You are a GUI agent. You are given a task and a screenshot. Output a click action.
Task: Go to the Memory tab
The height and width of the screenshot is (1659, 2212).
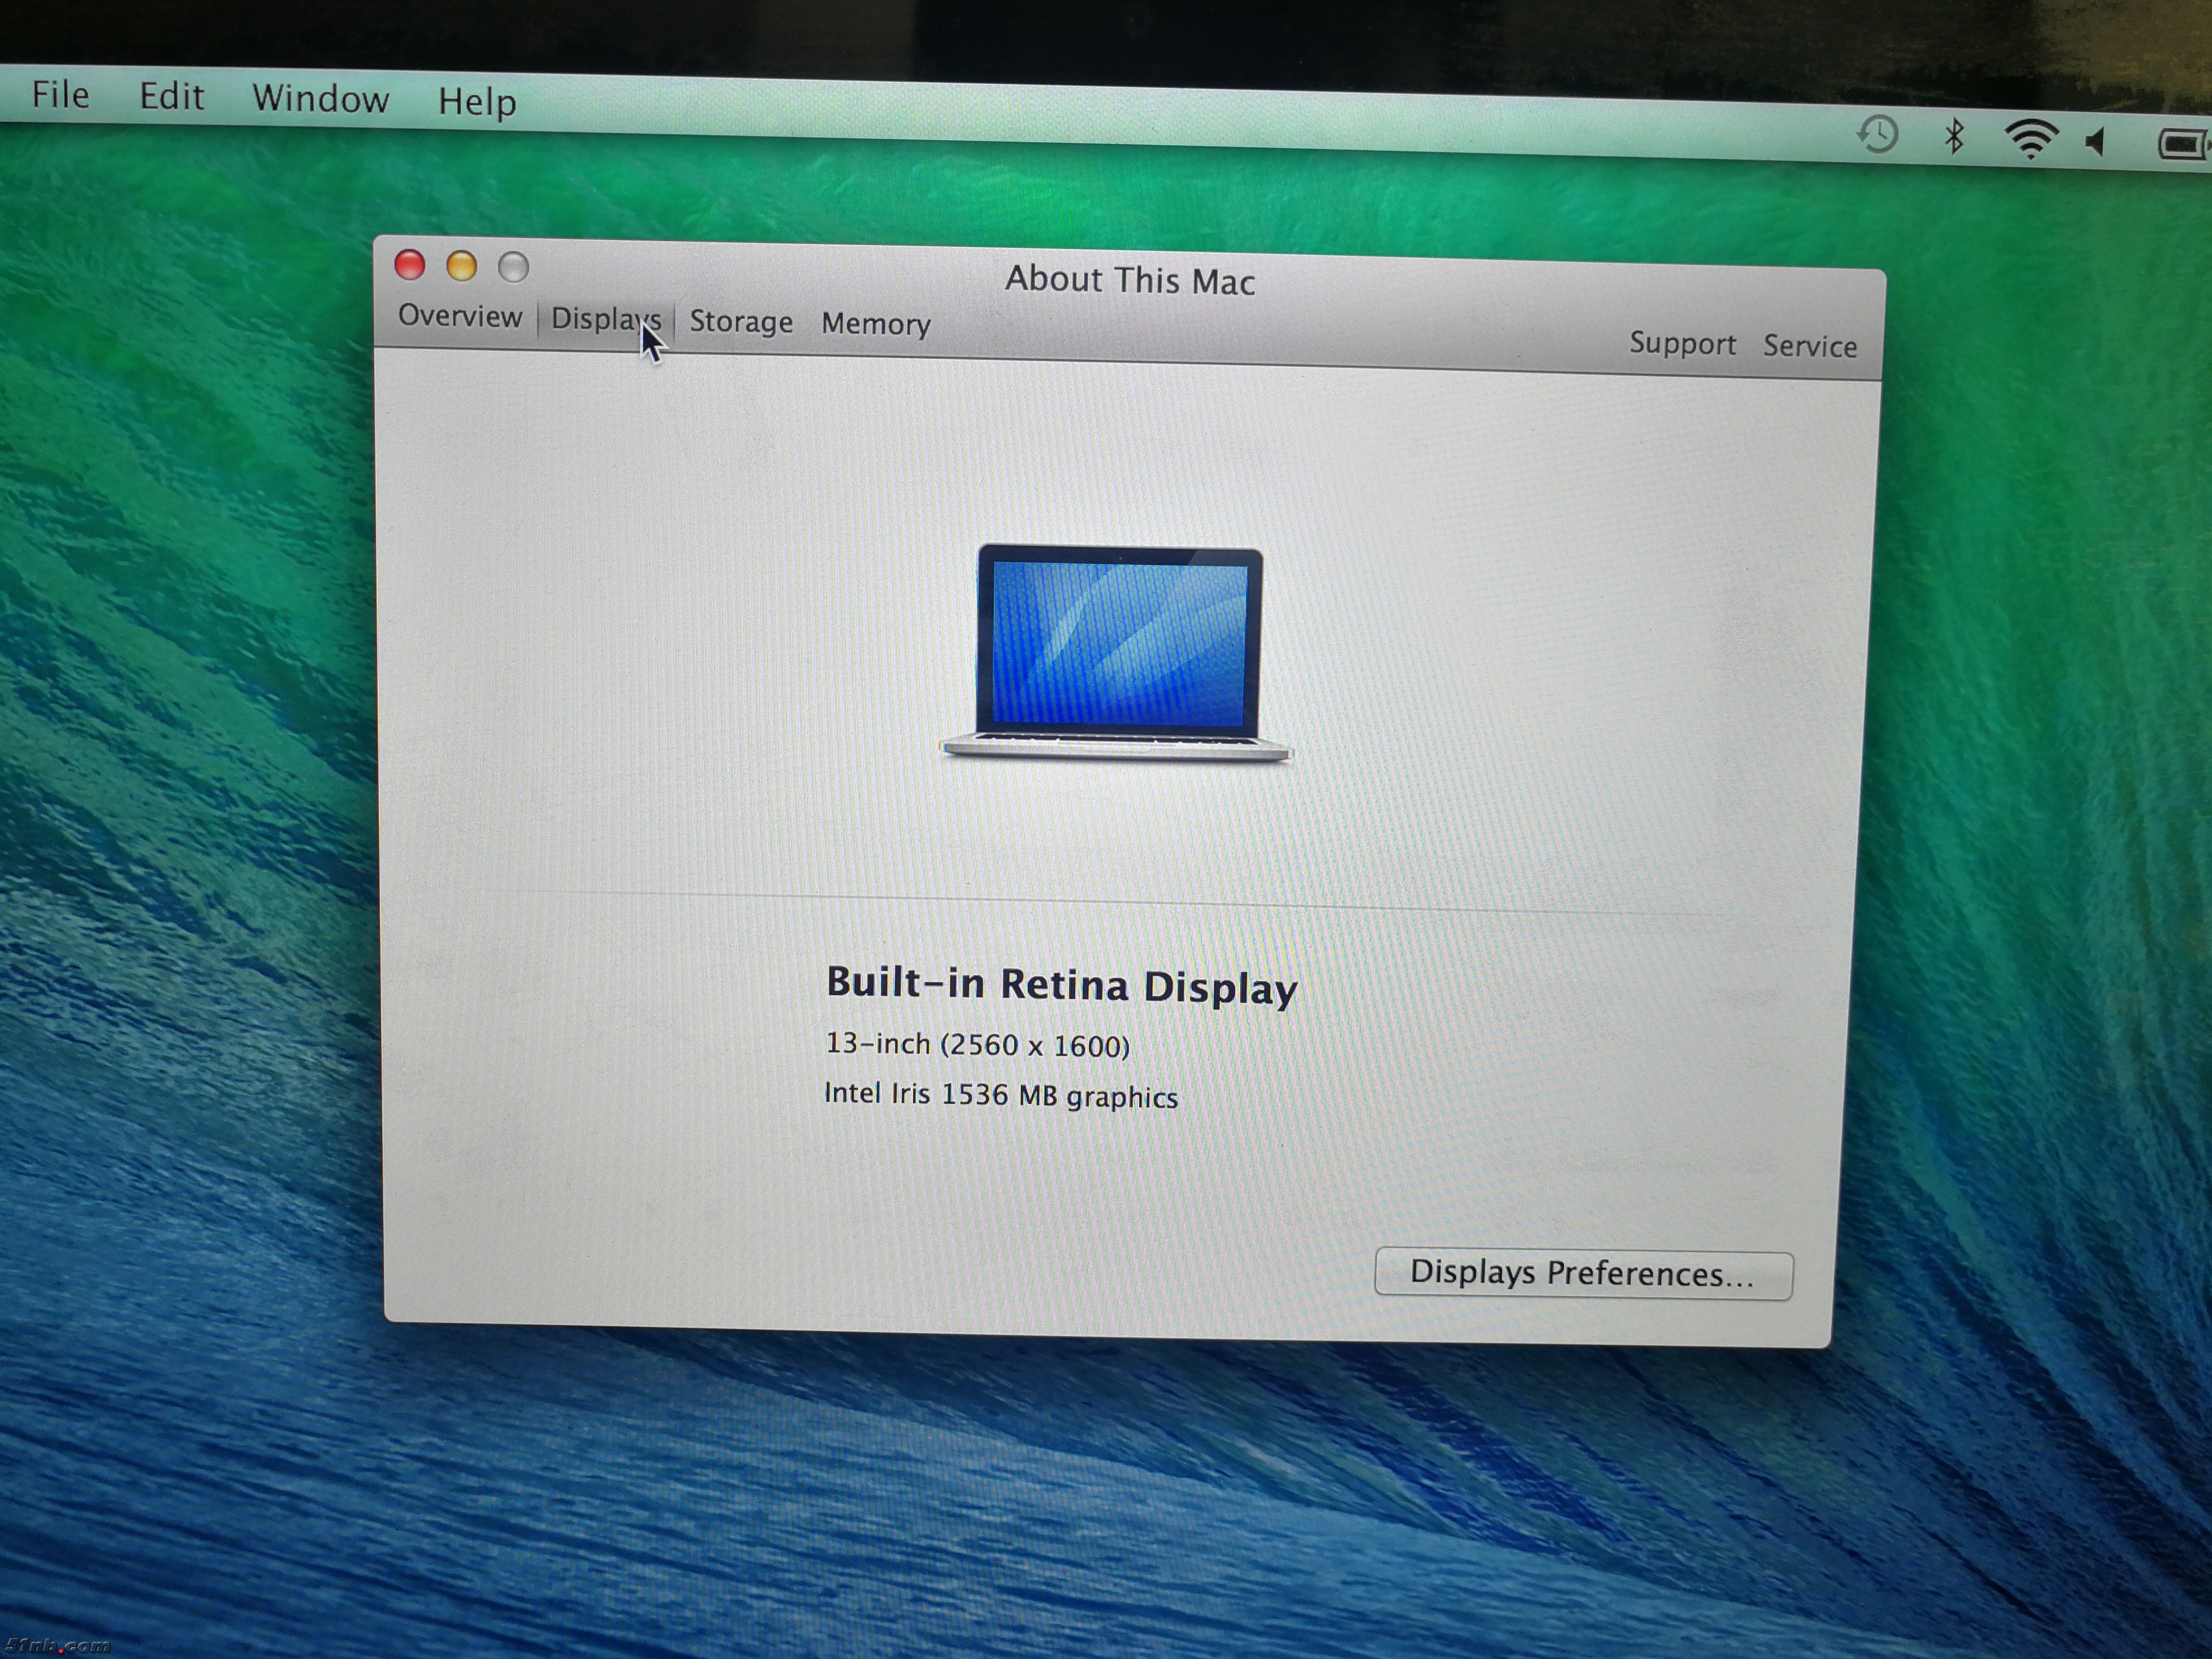coord(875,324)
